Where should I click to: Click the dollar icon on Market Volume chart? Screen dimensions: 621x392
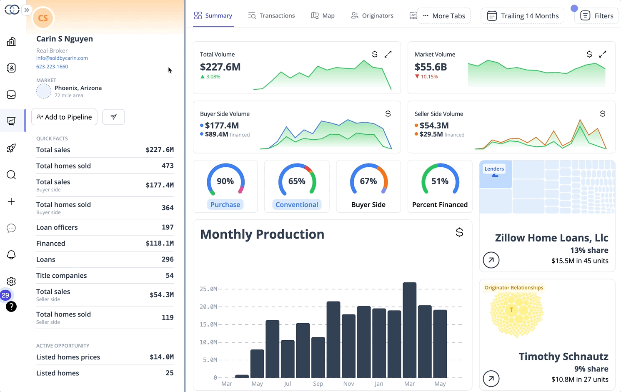pyautogui.click(x=589, y=54)
